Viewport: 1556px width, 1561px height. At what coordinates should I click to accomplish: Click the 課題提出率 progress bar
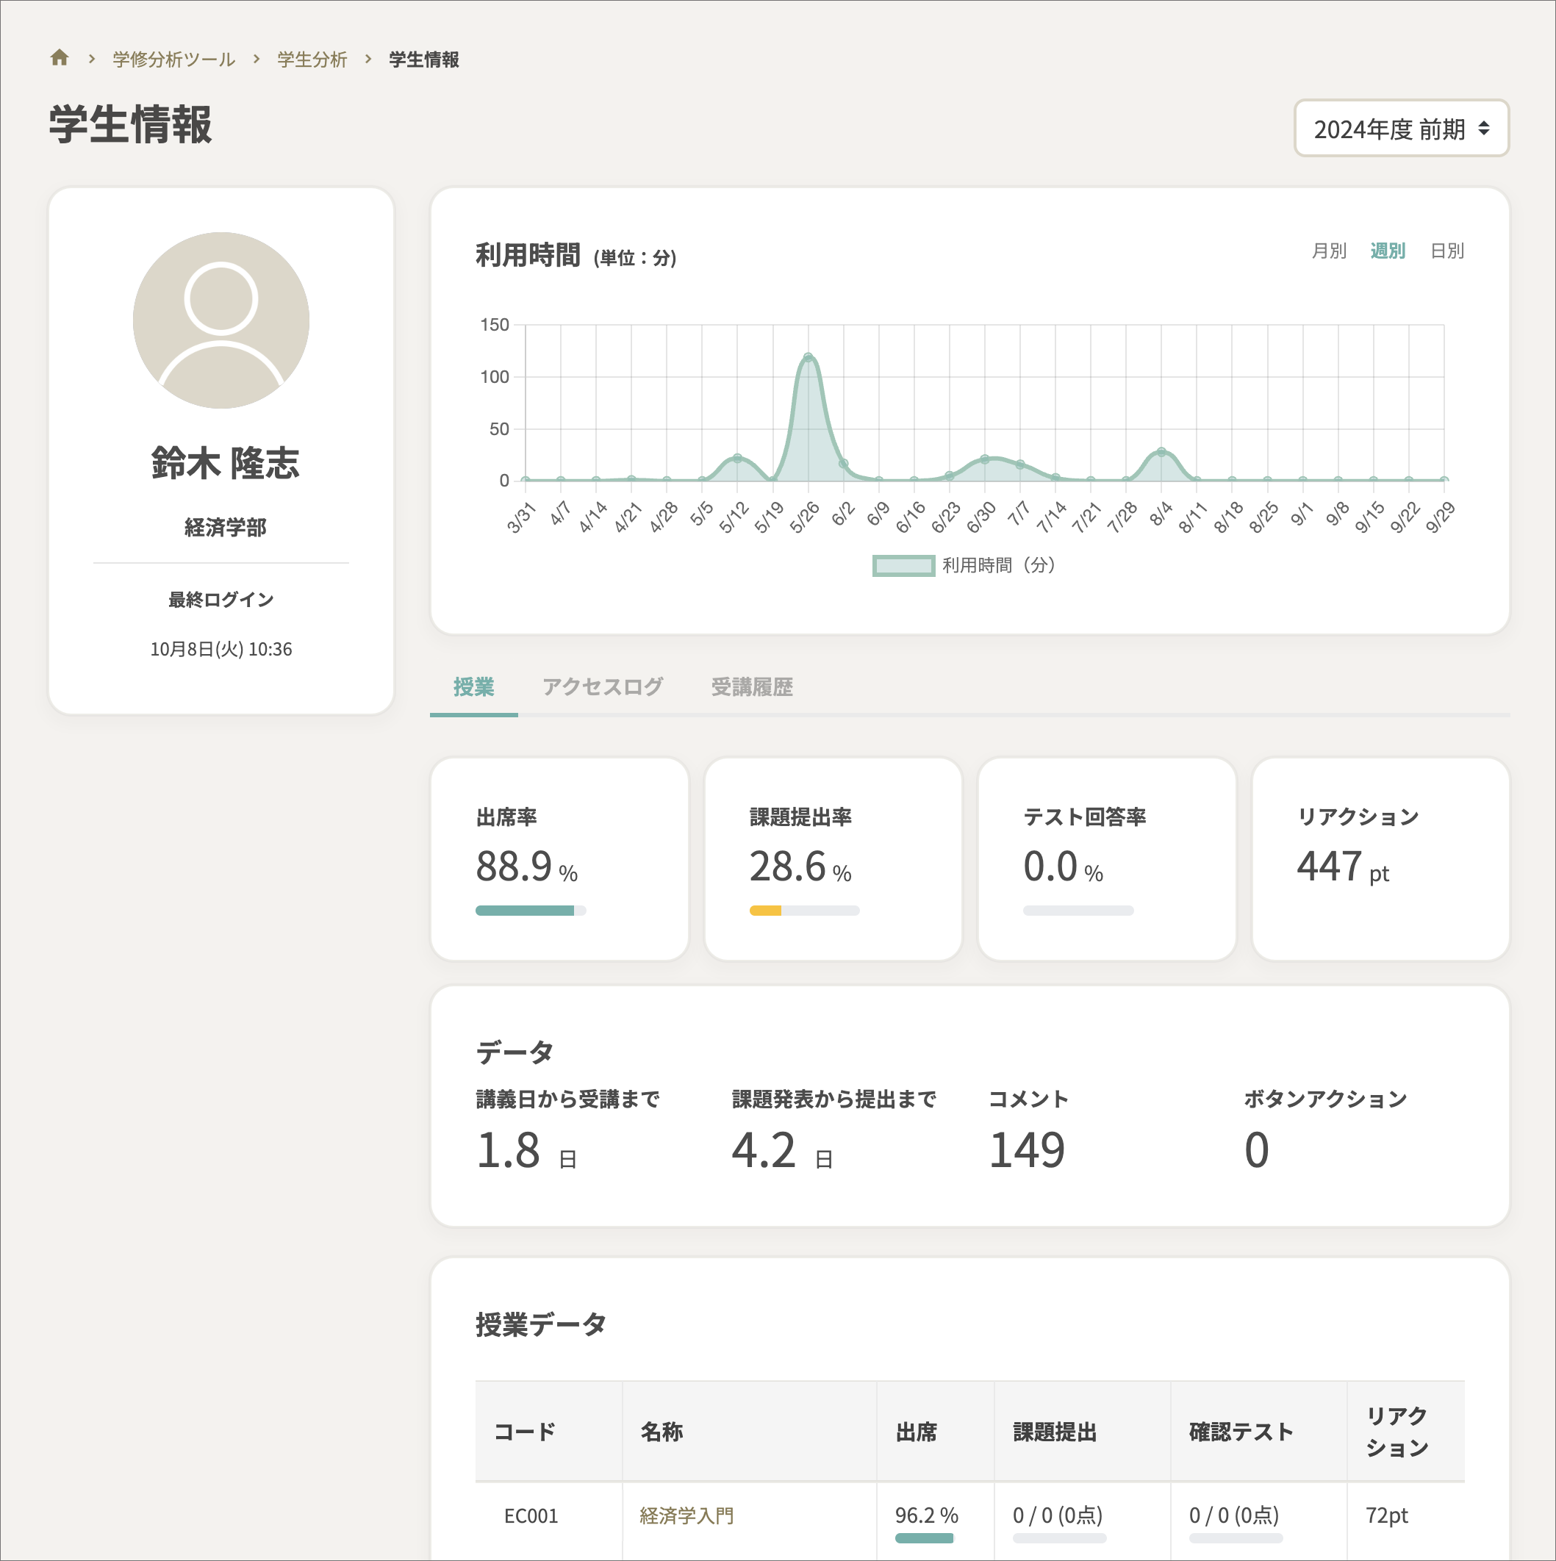[x=804, y=910]
